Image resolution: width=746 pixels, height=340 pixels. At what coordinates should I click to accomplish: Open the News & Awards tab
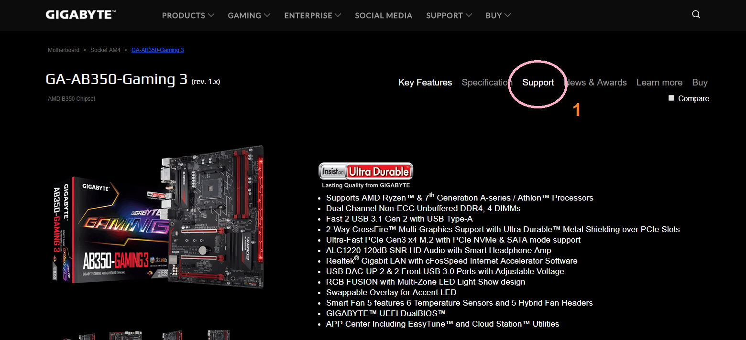point(595,83)
